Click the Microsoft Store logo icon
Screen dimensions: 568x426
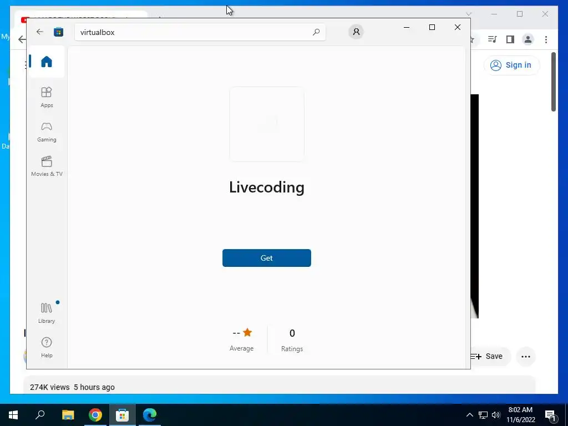click(x=58, y=32)
